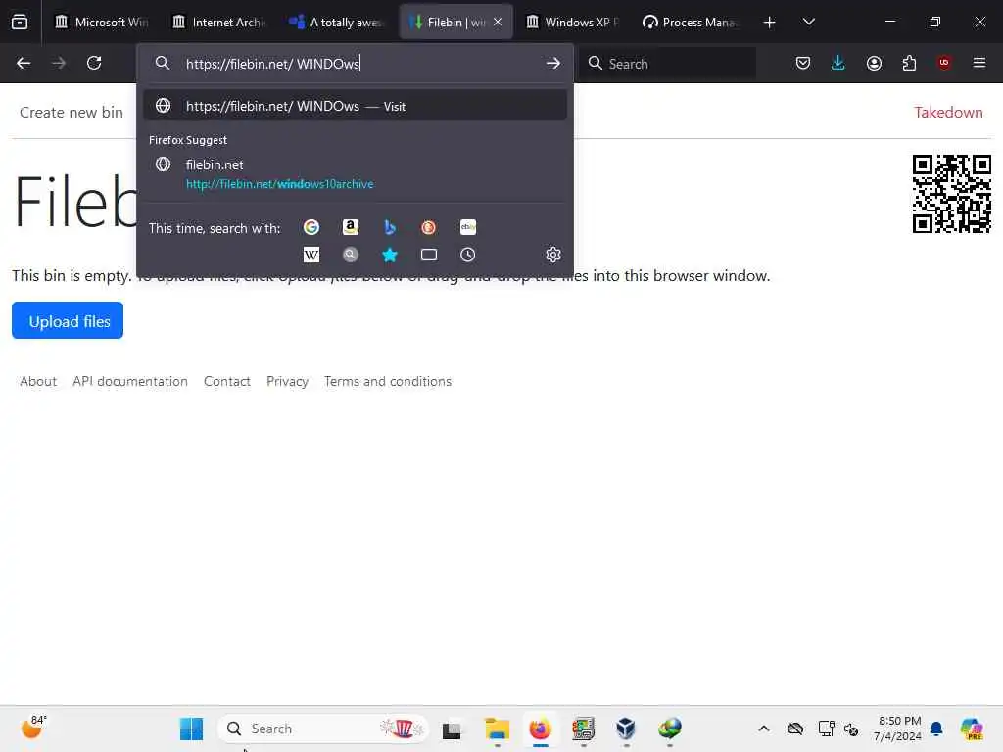The height and width of the screenshot is (752, 1003).
Task: Select the Visit filebin.net/ WINDOws suggestion
Action: tap(355, 106)
